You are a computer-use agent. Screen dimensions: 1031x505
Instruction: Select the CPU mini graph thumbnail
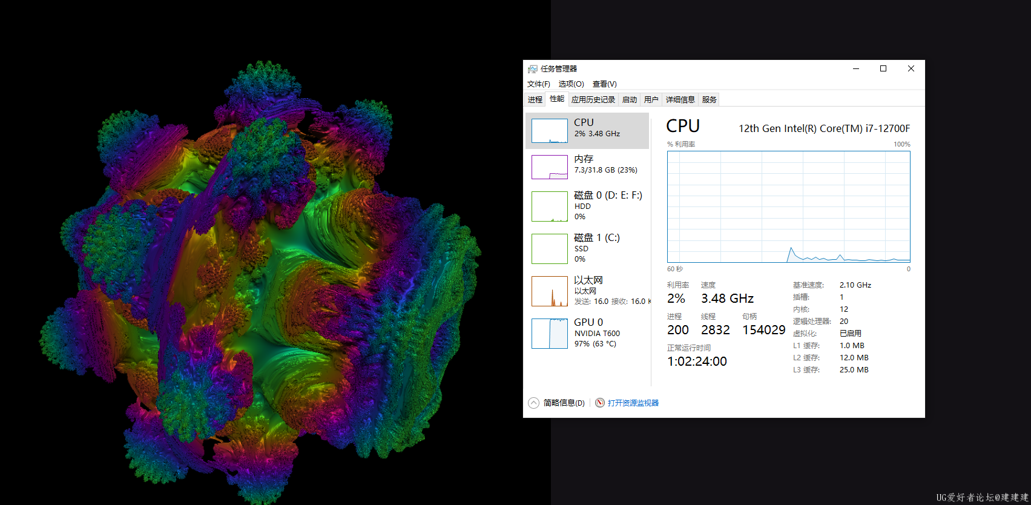(x=550, y=131)
